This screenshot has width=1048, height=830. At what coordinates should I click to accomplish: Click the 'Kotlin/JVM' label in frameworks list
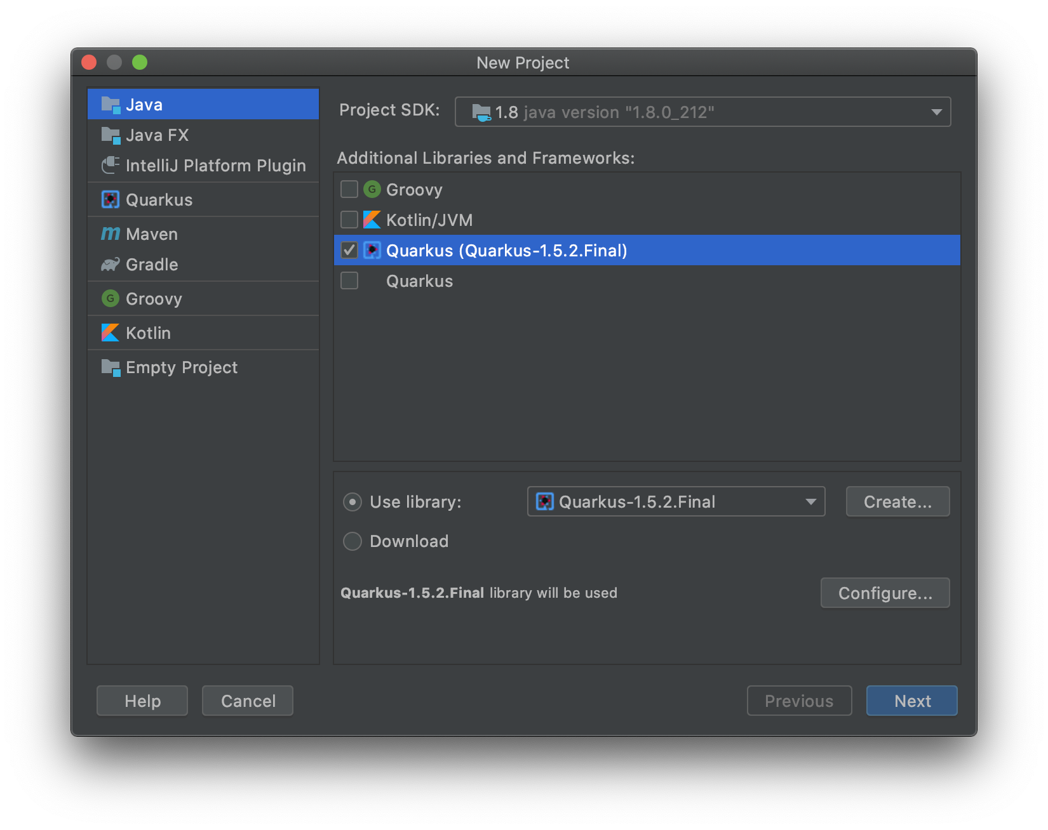click(x=429, y=220)
